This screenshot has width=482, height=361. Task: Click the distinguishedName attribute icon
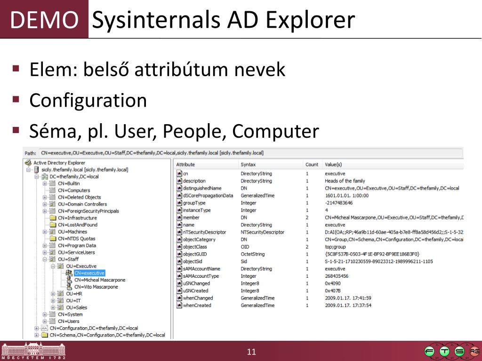coord(179,188)
